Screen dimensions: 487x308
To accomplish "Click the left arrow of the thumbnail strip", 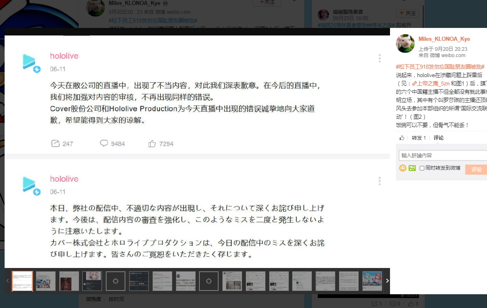I will (8, 281).
